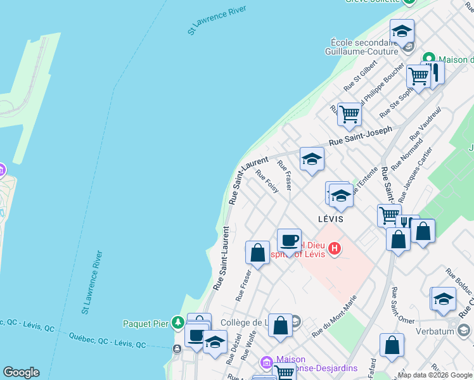The width and height of the screenshot is (474, 380).
Task: Select shopping bag marker below Rue Saint-Omer
Action: click(392, 347)
